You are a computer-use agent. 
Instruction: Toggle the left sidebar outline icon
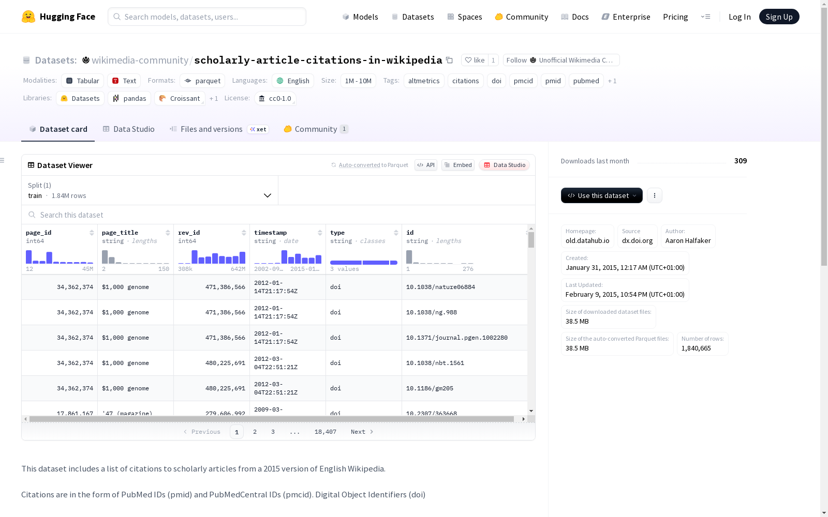tap(3, 160)
